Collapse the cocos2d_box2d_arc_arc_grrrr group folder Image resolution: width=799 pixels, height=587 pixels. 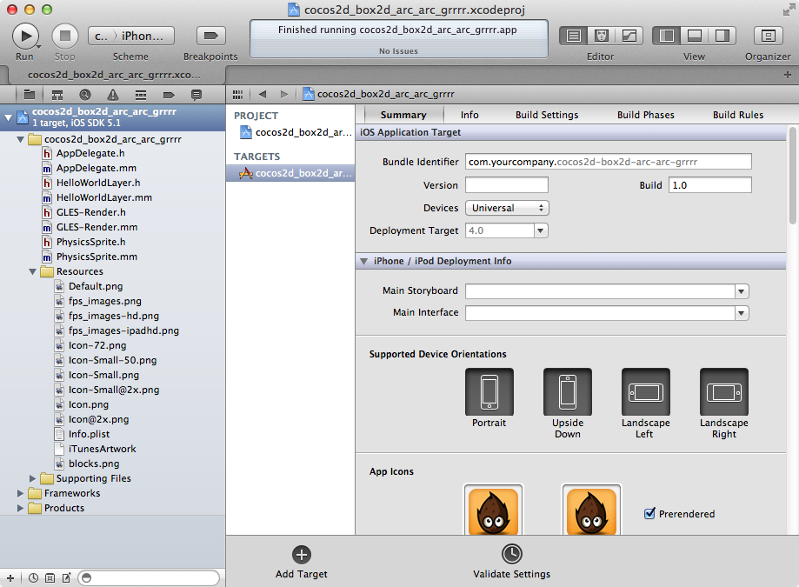pos(20,139)
